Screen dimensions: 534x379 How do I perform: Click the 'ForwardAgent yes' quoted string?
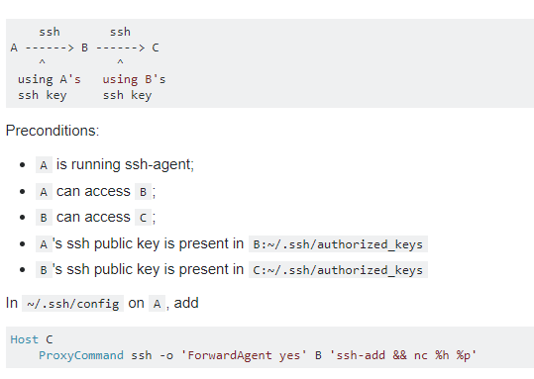(244, 355)
